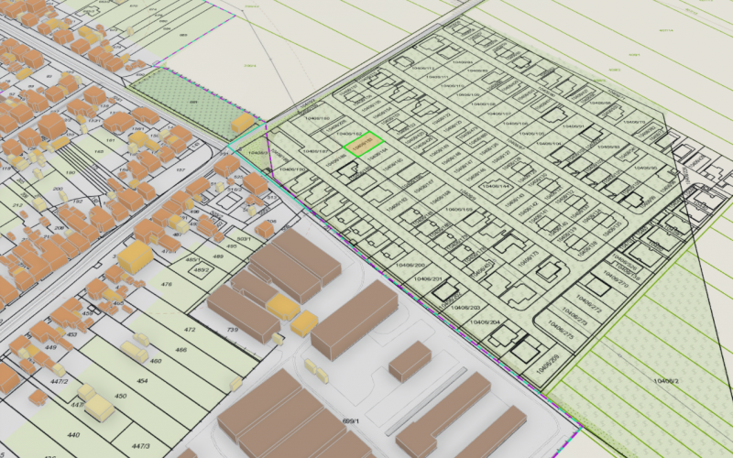Viewport: 733px width, 458px height.
Task: Click parcel 10406/201
Action: tap(429, 278)
